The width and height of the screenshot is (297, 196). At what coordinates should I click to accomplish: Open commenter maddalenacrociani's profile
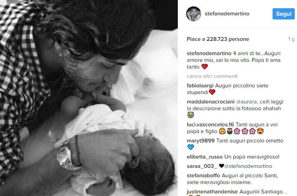(211, 102)
